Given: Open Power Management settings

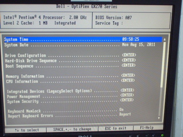Looking at the screenshot, I should [x=23, y=96].
